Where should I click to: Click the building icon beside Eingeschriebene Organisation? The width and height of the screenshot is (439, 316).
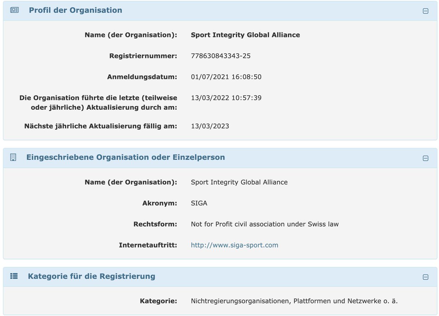pyautogui.click(x=14, y=157)
